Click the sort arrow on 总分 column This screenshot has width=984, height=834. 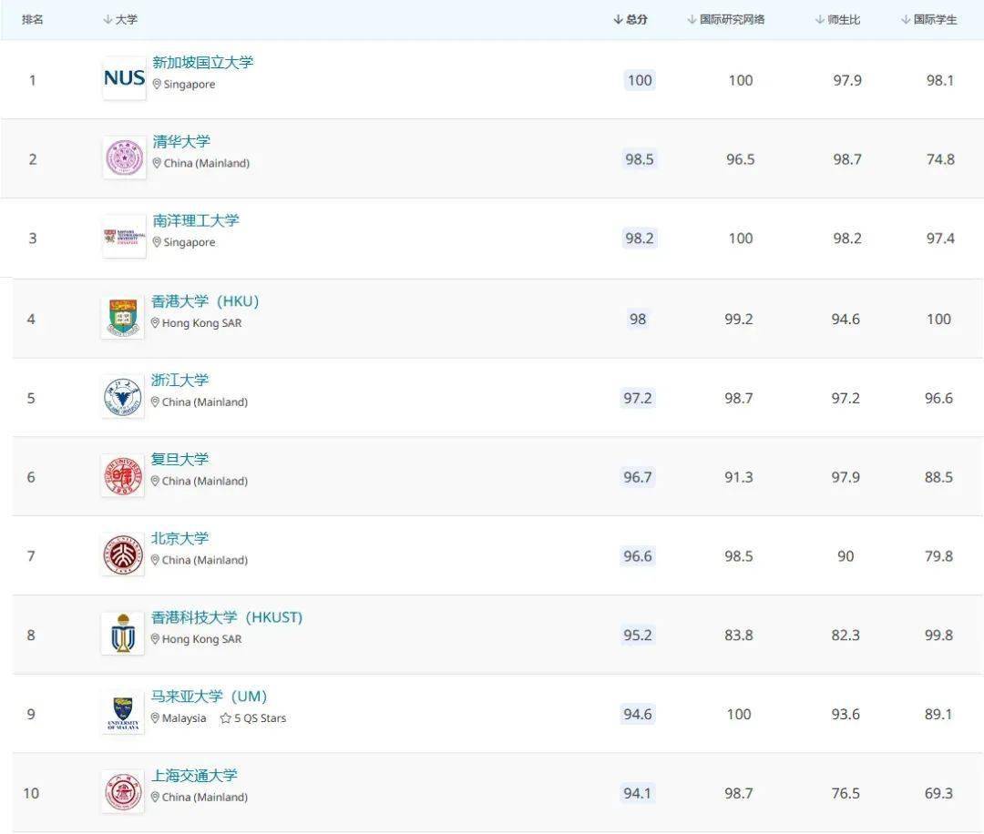[619, 17]
